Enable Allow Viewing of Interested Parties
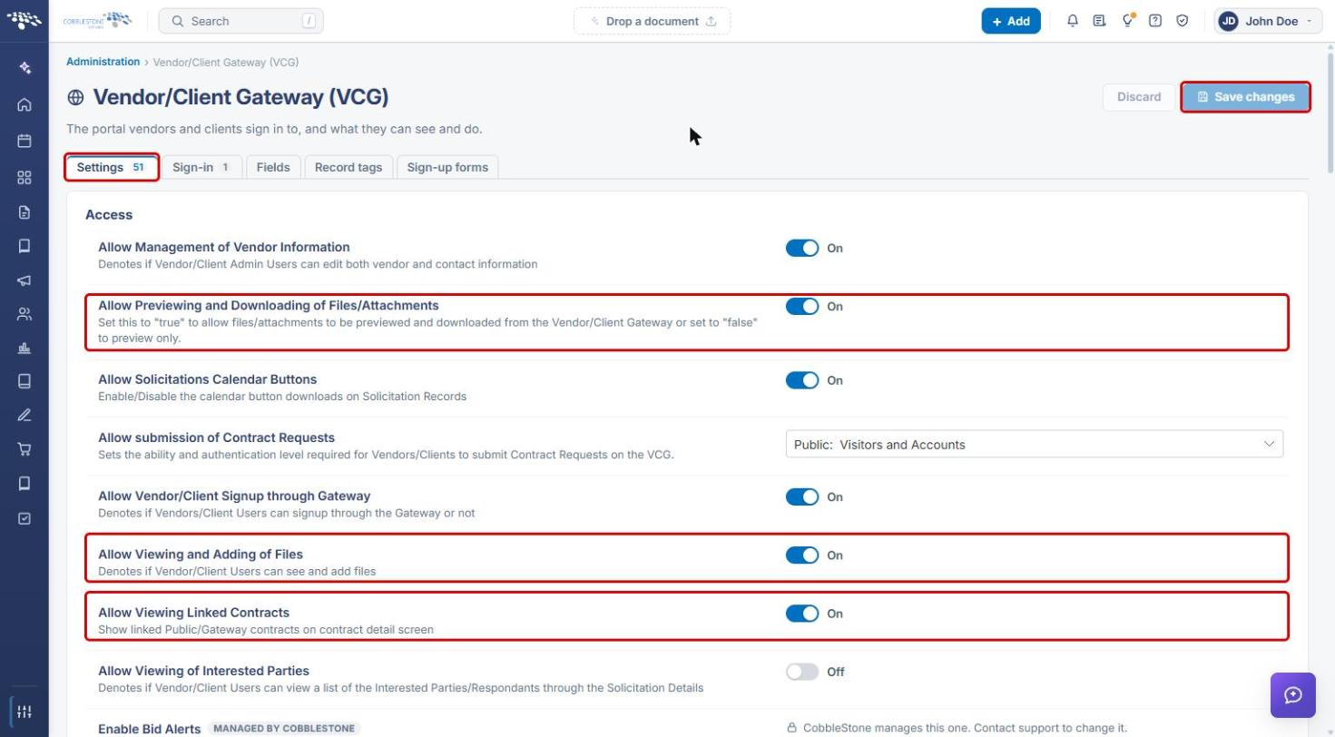1335x737 pixels. [802, 672]
